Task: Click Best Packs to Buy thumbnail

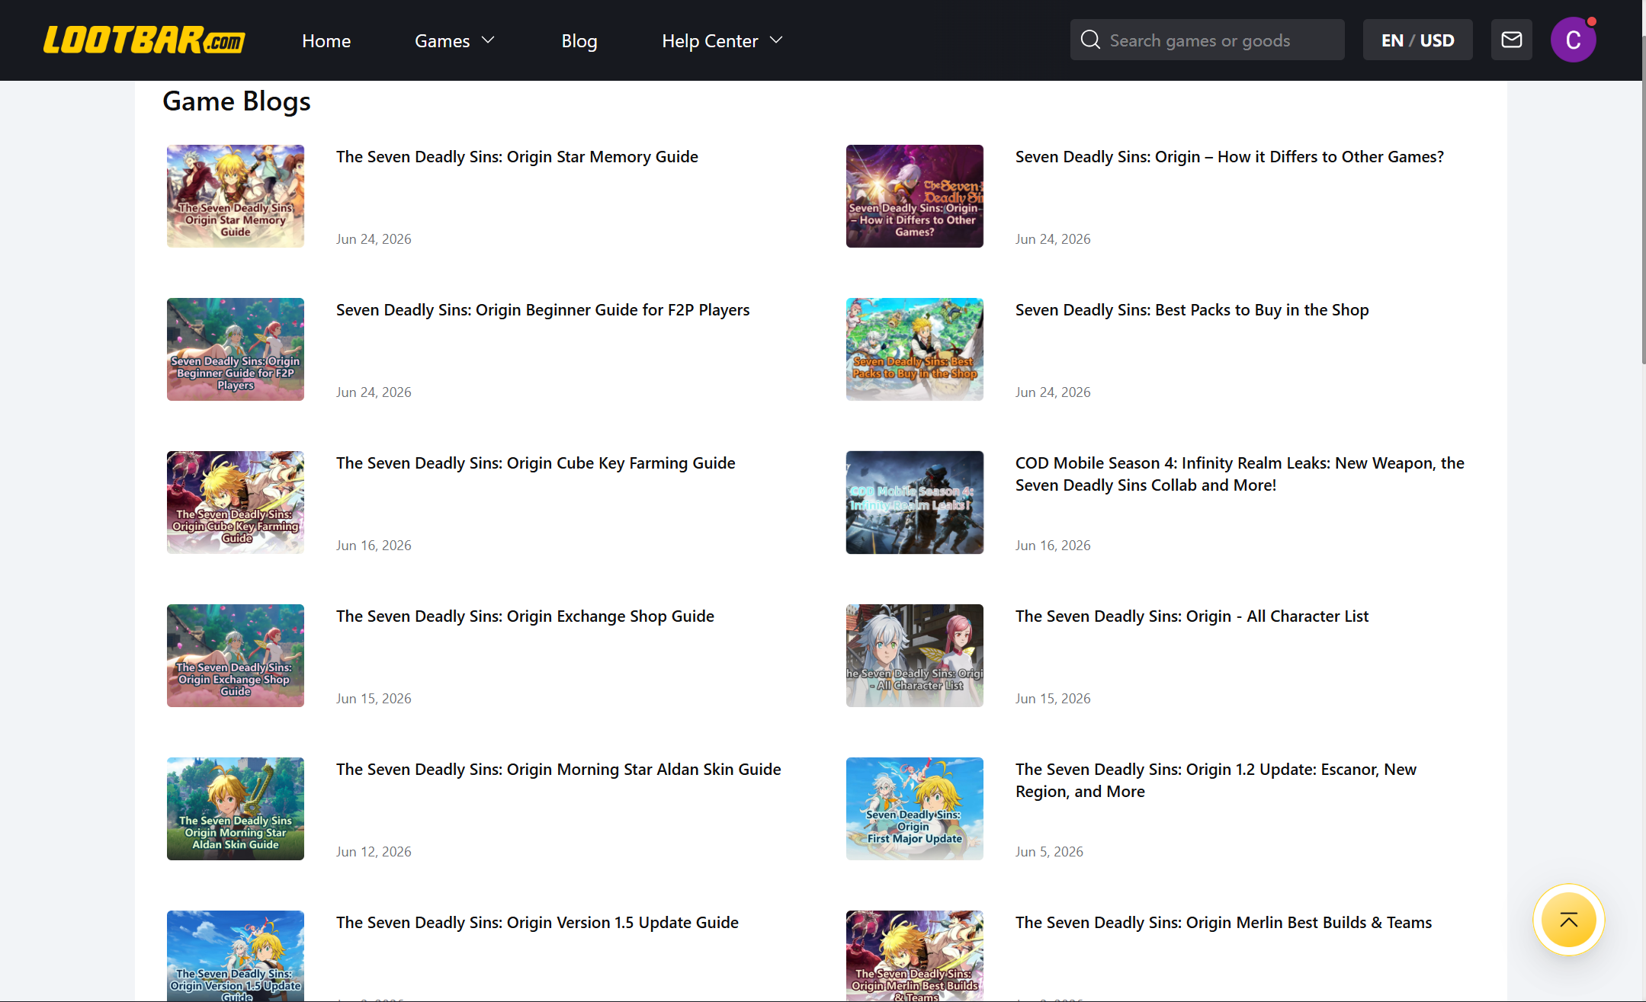Action: click(x=915, y=349)
